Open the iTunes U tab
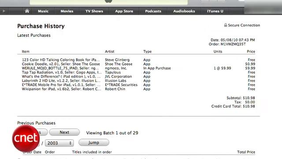Image resolution: width=282 pixels, height=159 pixels. point(215,11)
